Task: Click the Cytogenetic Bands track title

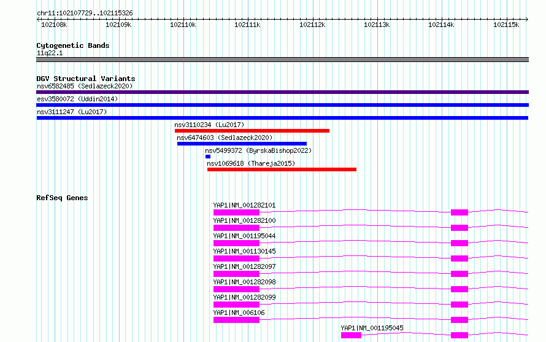Action: click(x=73, y=45)
